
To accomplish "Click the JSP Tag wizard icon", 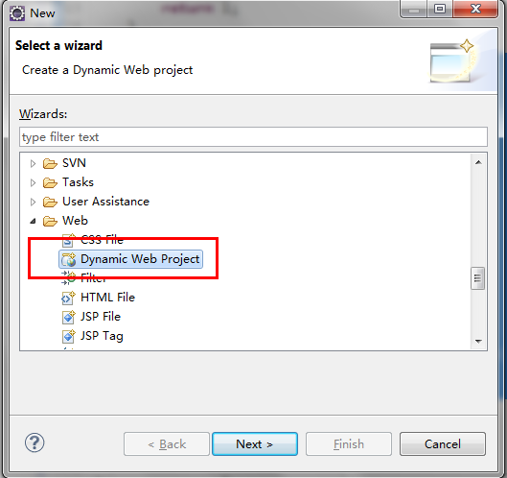I will point(69,336).
